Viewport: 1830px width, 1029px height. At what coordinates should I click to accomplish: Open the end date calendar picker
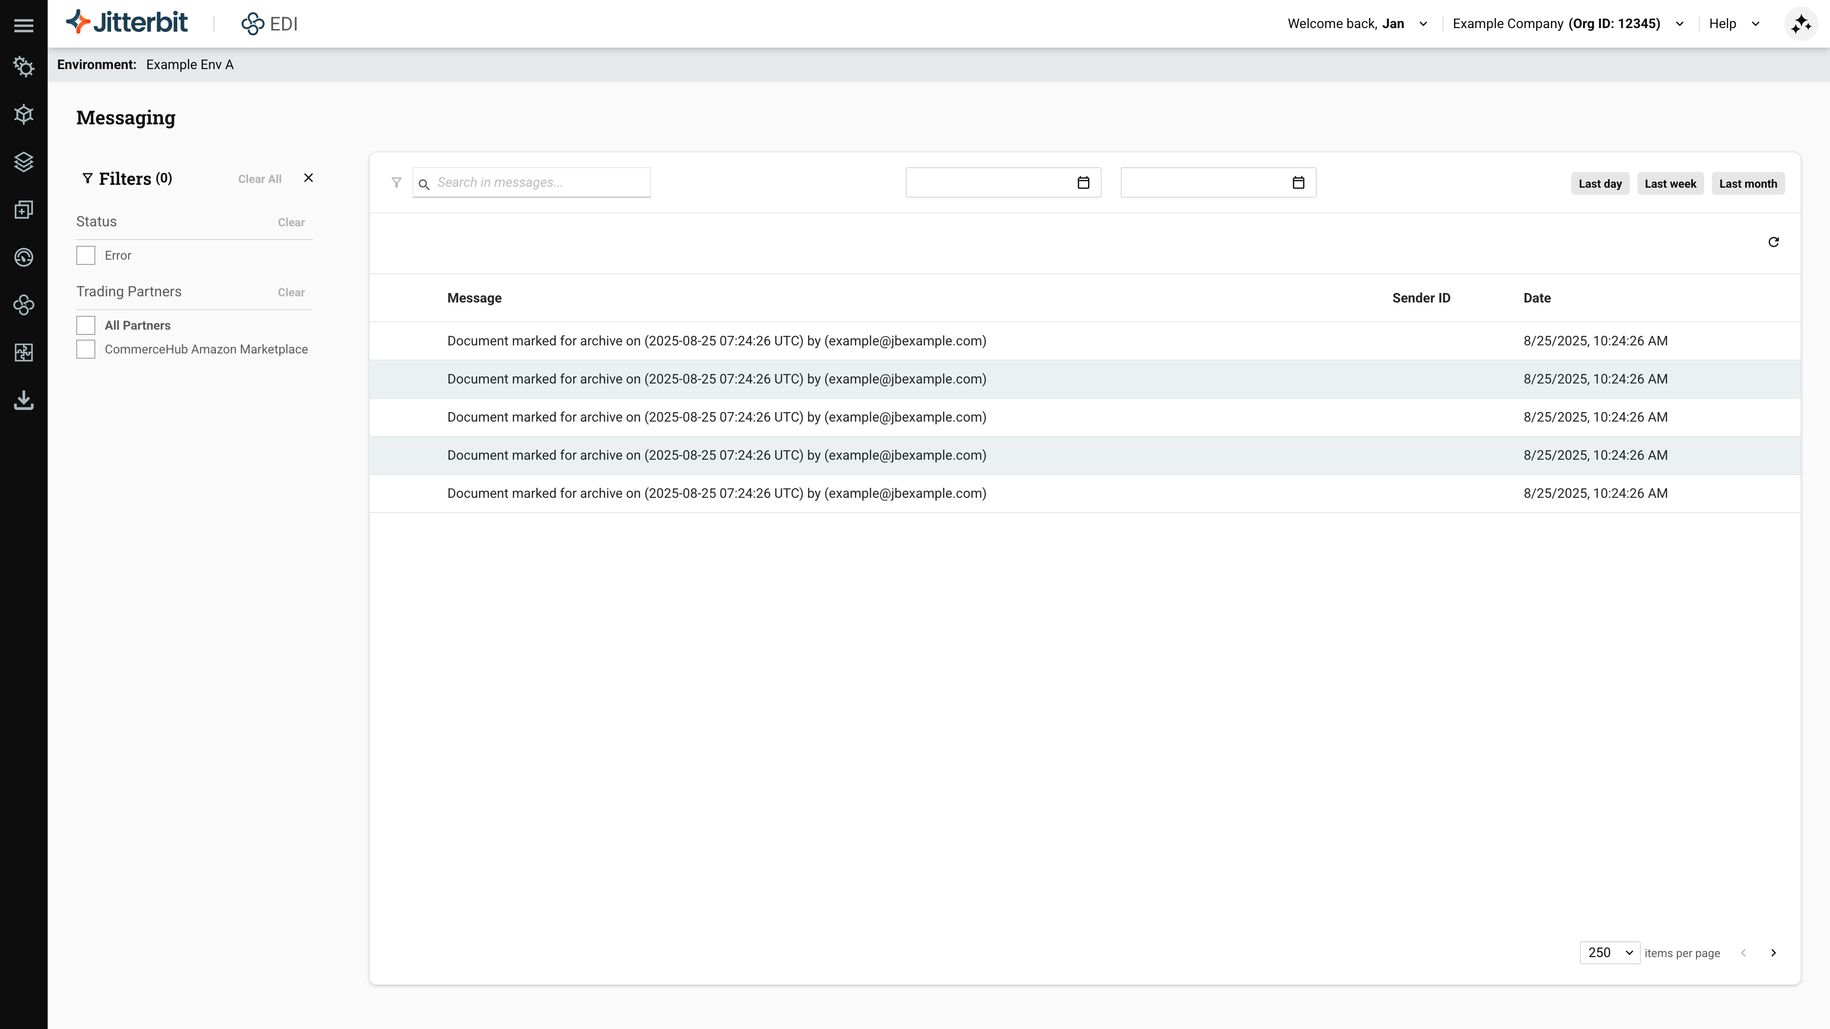tap(1298, 183)
